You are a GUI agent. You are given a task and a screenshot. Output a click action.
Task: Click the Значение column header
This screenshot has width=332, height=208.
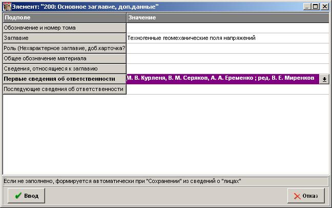[227, 18]
